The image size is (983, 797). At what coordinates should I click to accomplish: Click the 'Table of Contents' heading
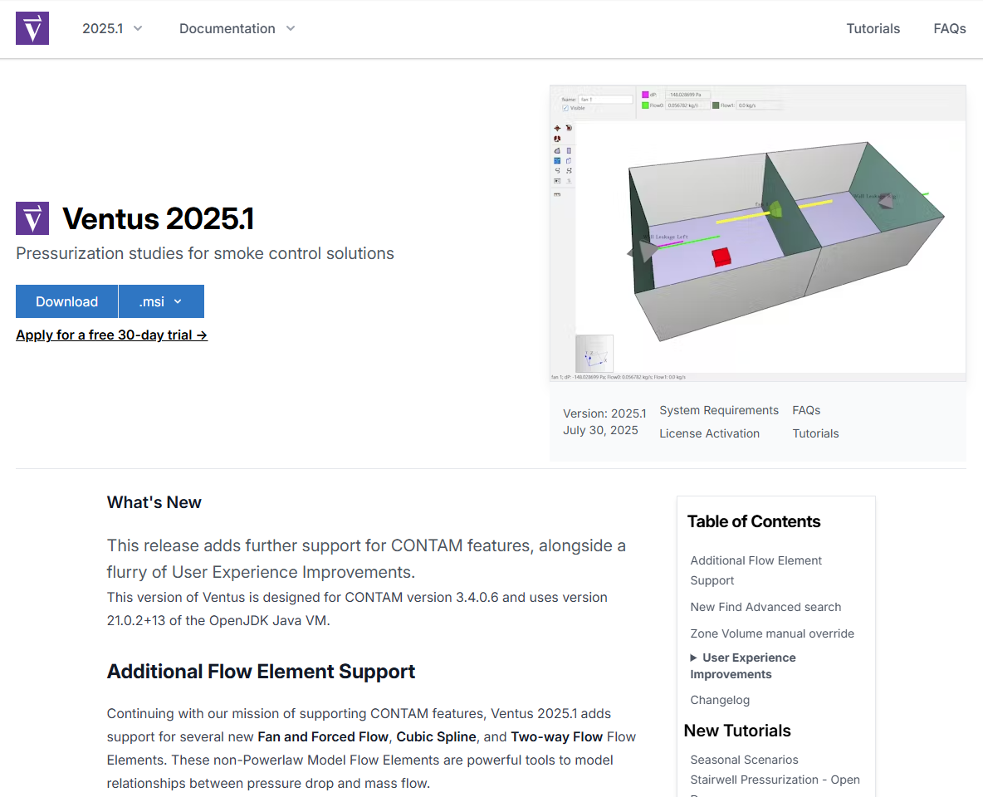[x=754, y=521]
